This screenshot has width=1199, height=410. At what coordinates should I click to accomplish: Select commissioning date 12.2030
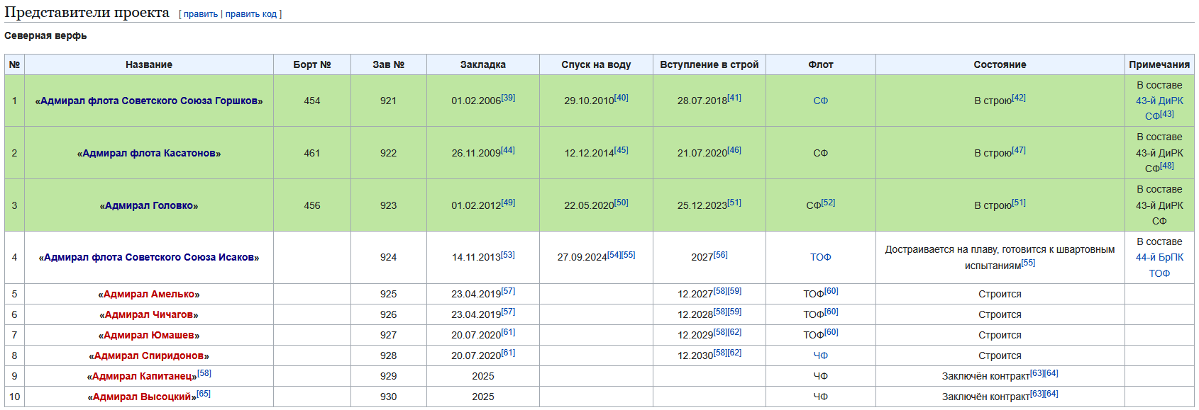695,356
